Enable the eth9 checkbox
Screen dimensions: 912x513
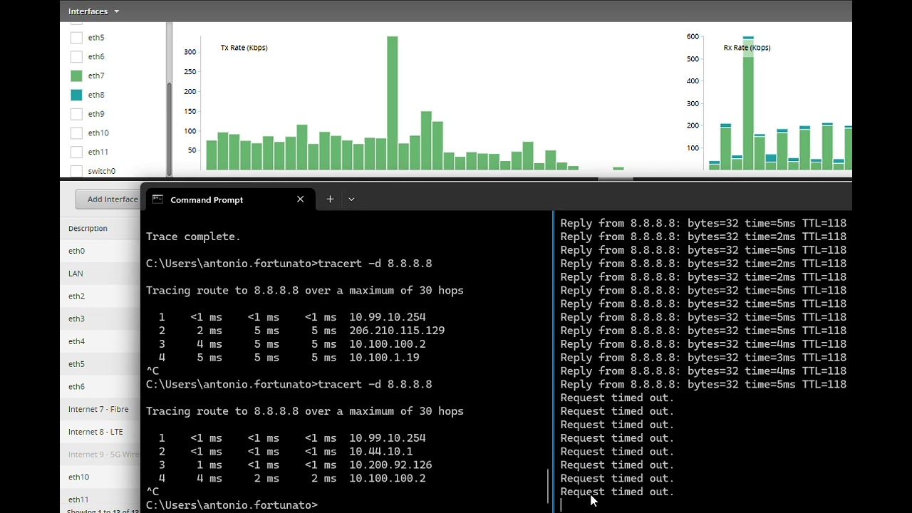click(76, 114)
